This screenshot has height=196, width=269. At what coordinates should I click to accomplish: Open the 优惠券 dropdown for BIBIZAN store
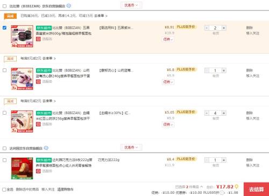point(131,5)
